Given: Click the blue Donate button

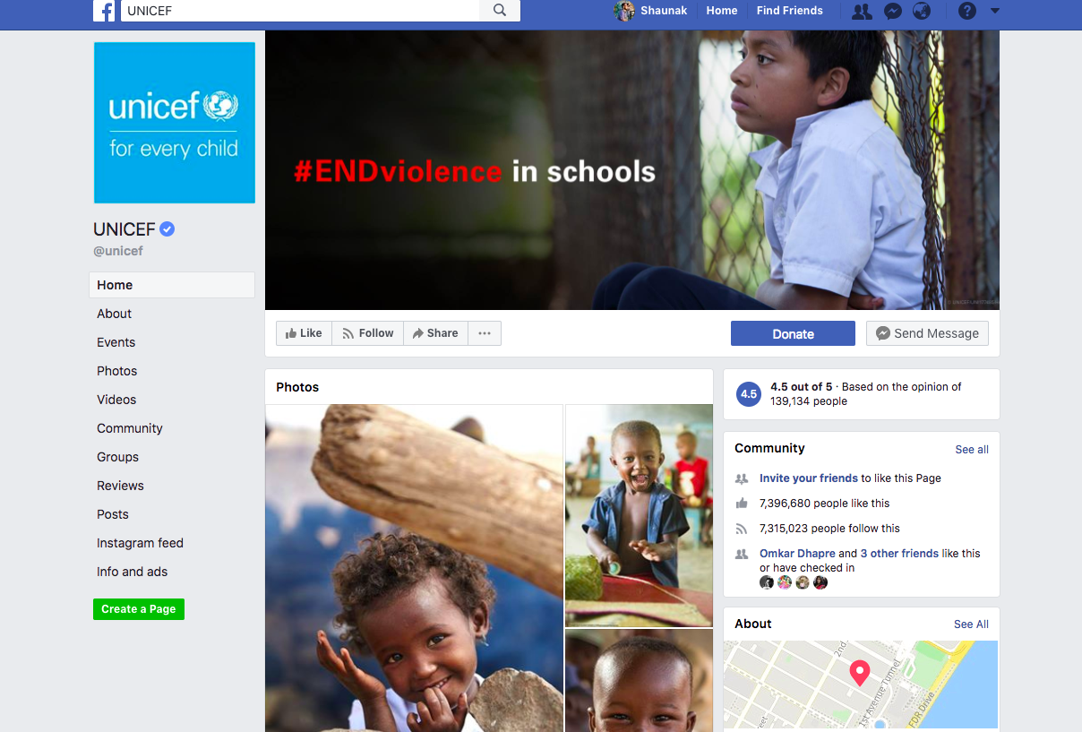Looking at the screenshot, I should (x=793, y=333).
